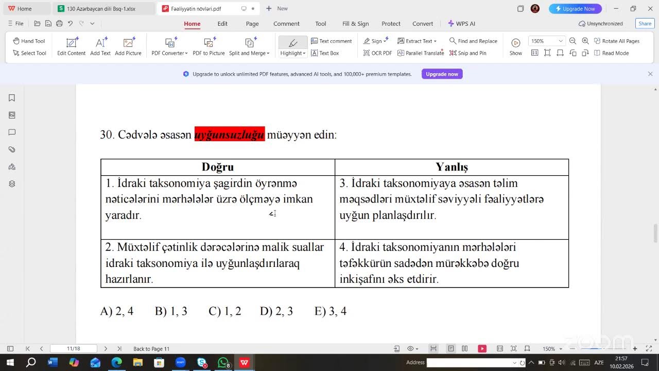This screenshot has height=371, width=659.
Task: Zoom in with the plus magnifier
Action: (585, 41)
